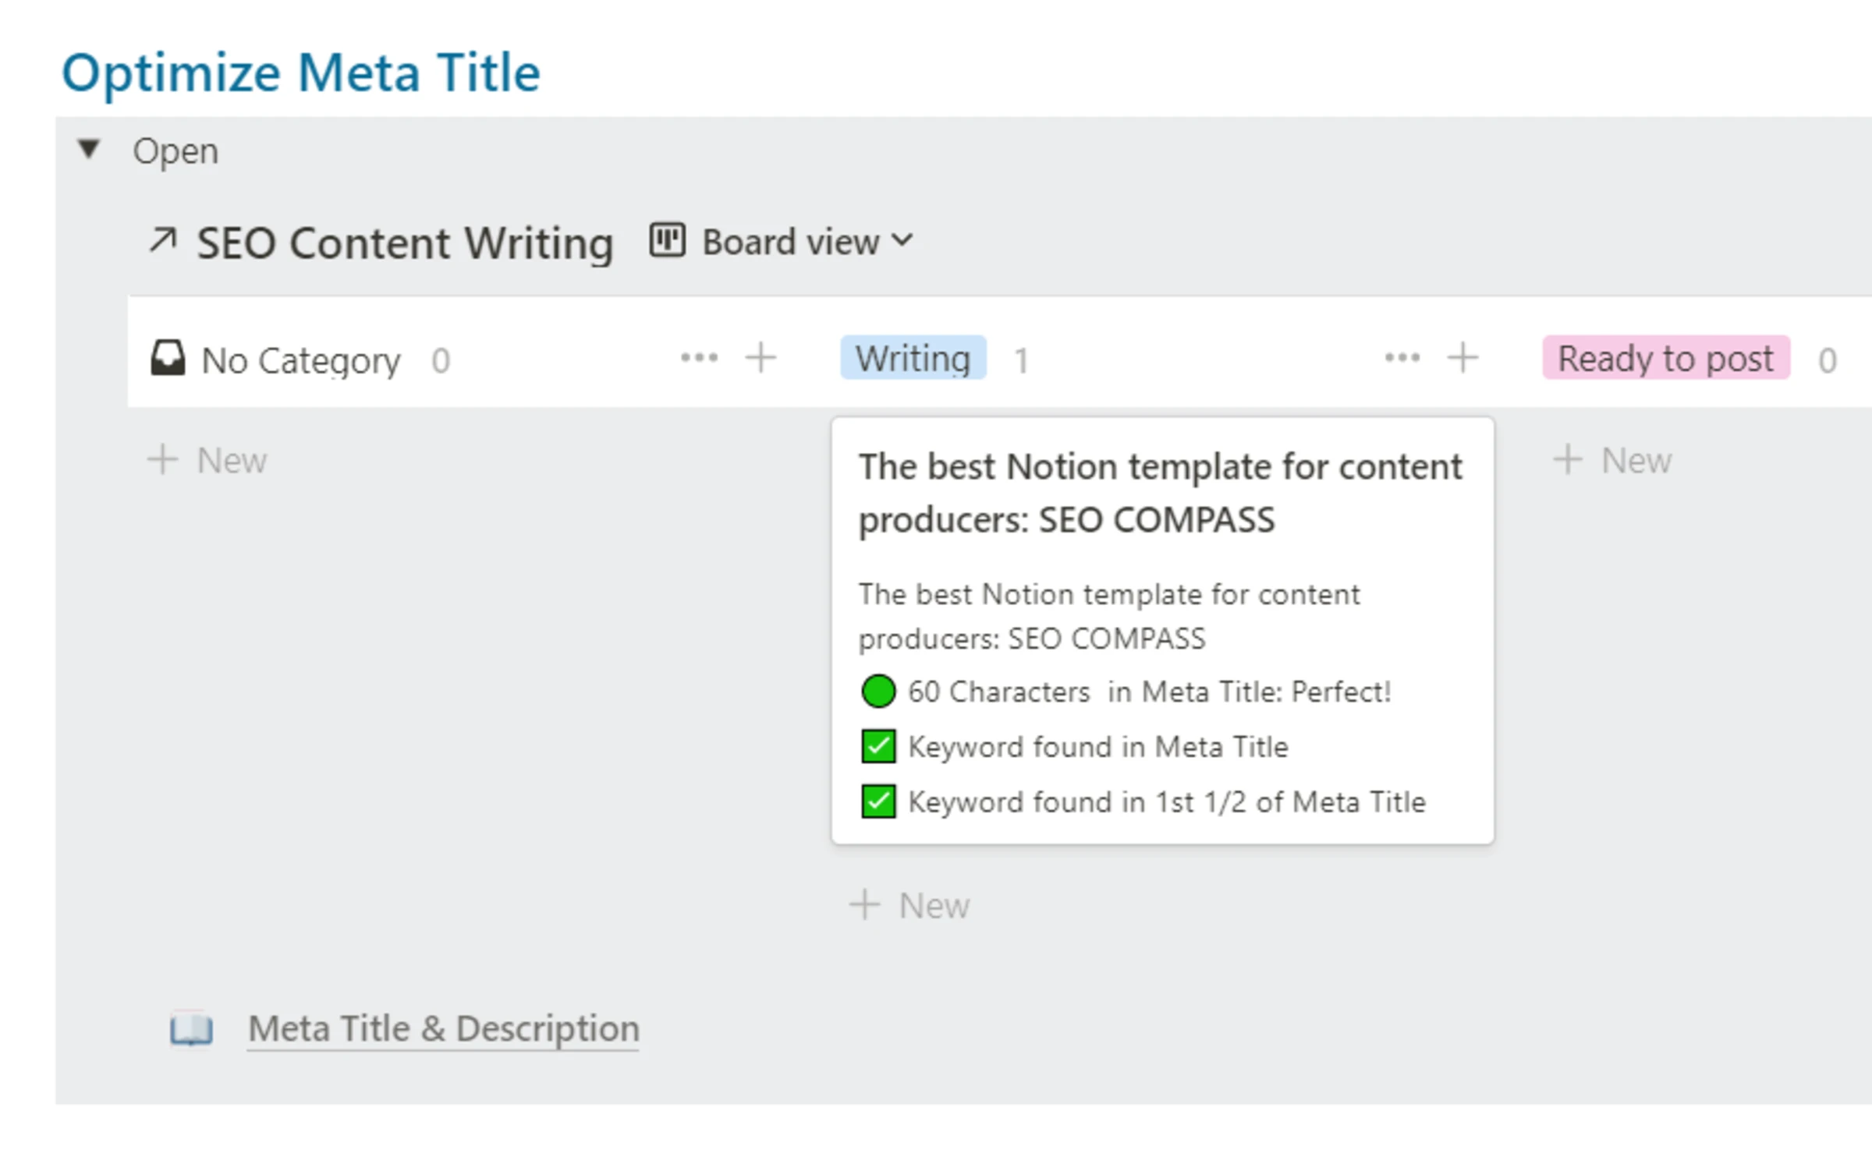Uncheck Keyword found in 1st 1/2 of Meta Title

click(877, 801)
